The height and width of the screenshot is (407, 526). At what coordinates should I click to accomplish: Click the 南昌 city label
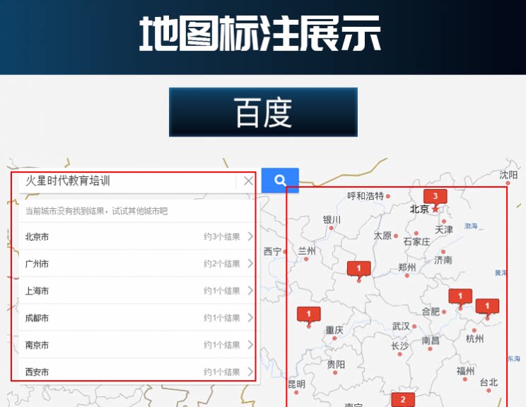[x=431, y=340]
